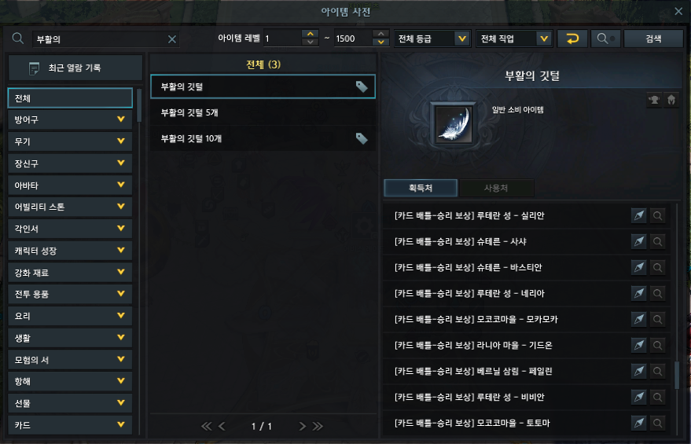Click the trophy icon under item title
691x444 pixels.
pyautogui.click(x=654, y=100)
